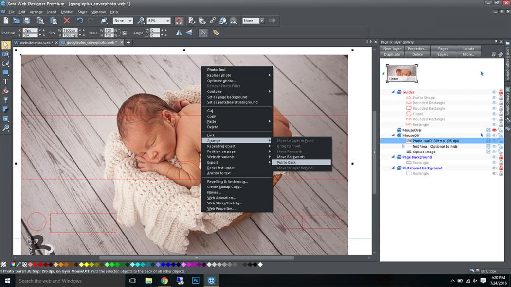This screenshot has height=287, width=511.
Task: Select Set as page background
Action: coord(237,97)
